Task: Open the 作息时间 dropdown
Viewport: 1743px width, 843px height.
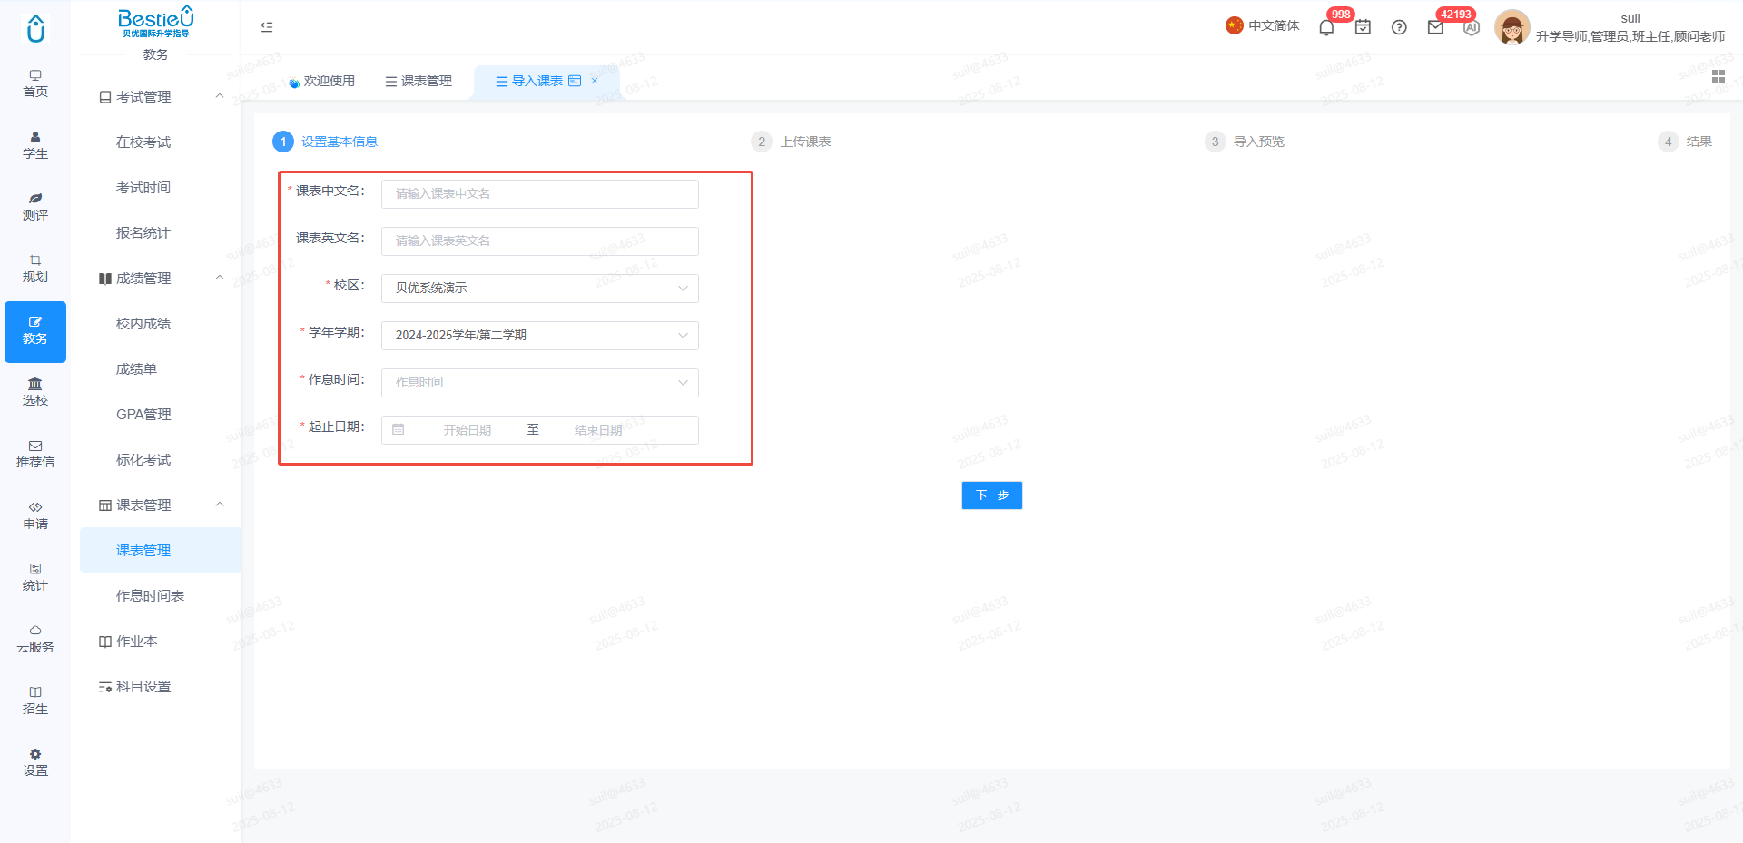Action: pos(540,383)
